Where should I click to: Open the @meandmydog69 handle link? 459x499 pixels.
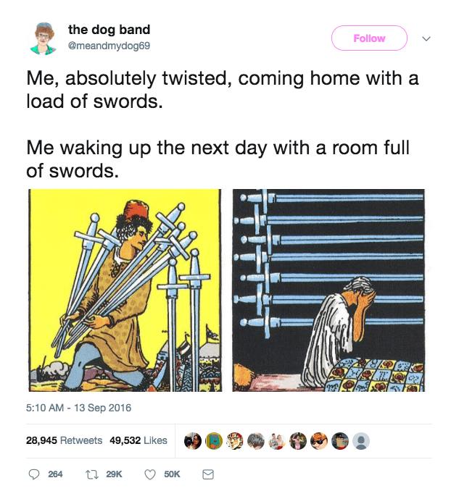[x=109, y=46]
